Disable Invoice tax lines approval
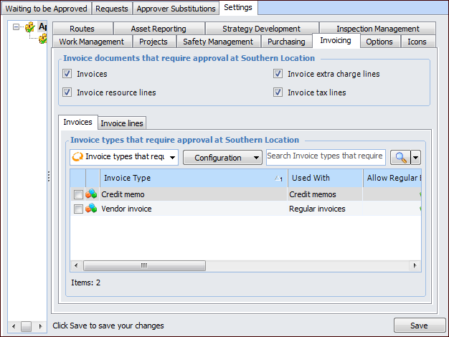 pyautogui.click(x=278, y=92)
